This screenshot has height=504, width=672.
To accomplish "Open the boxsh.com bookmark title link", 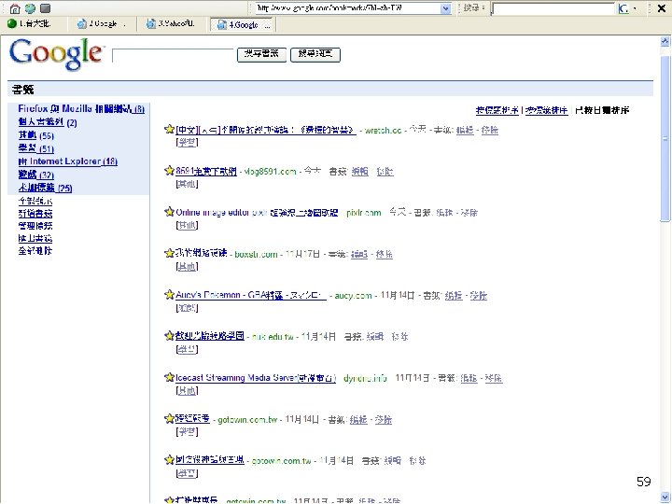I will (x=201, y=253).
